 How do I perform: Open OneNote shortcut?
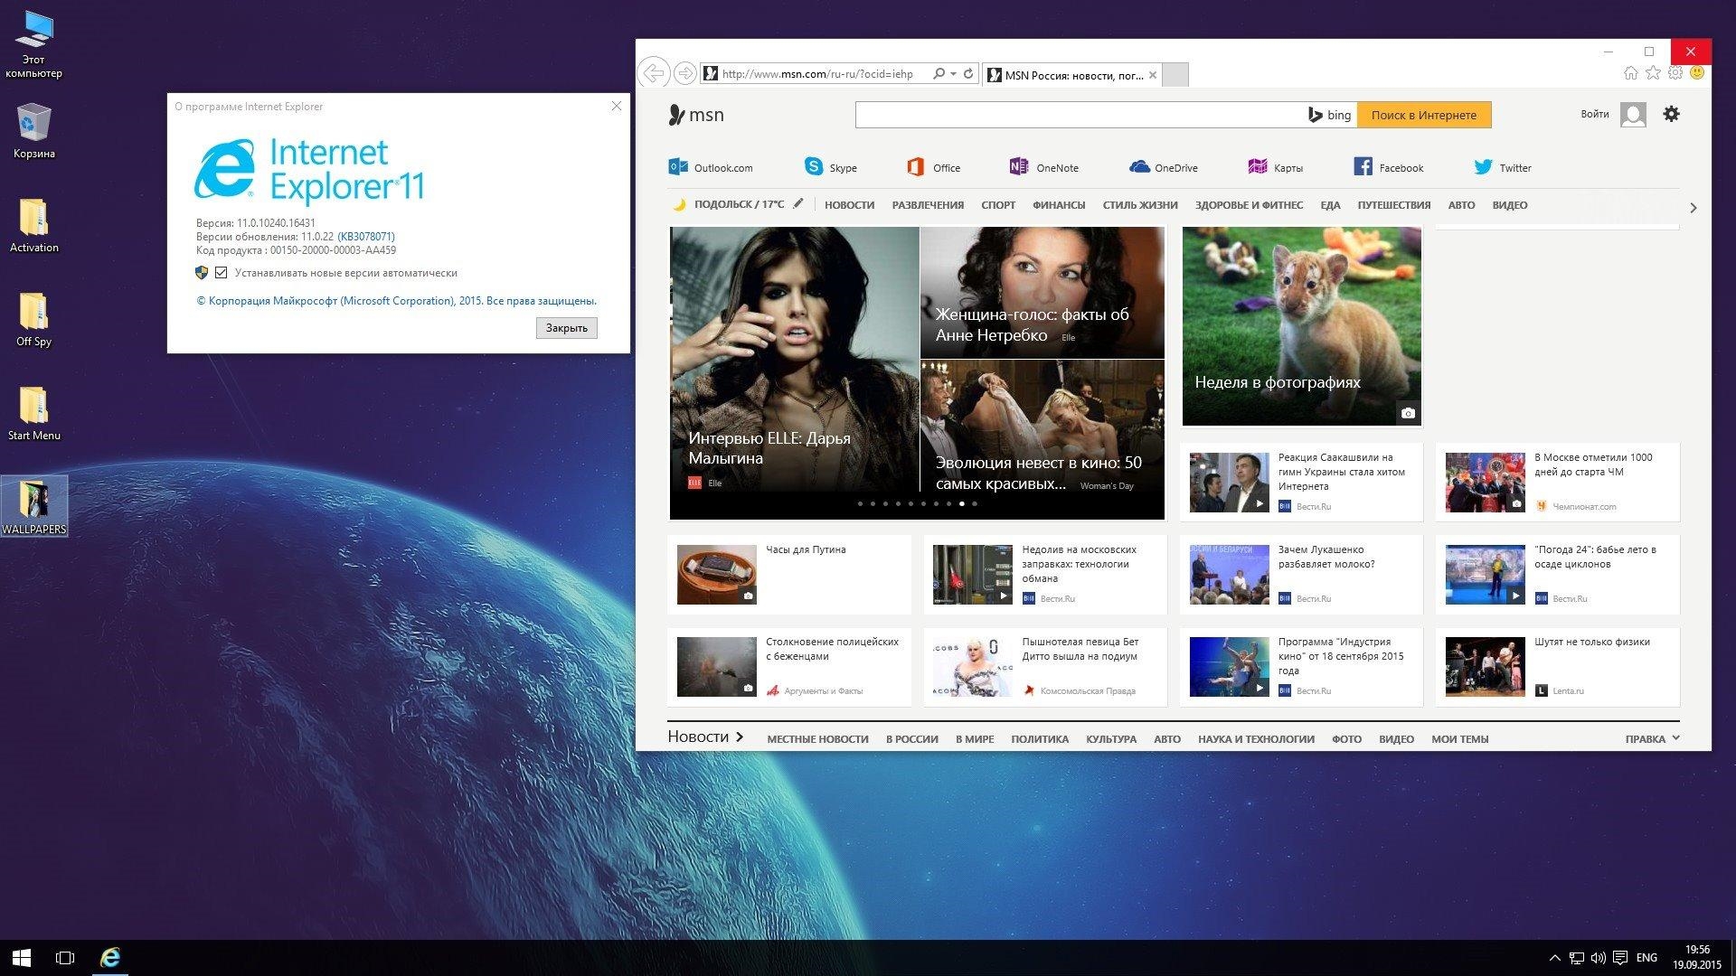click(x=1044, y=167)
